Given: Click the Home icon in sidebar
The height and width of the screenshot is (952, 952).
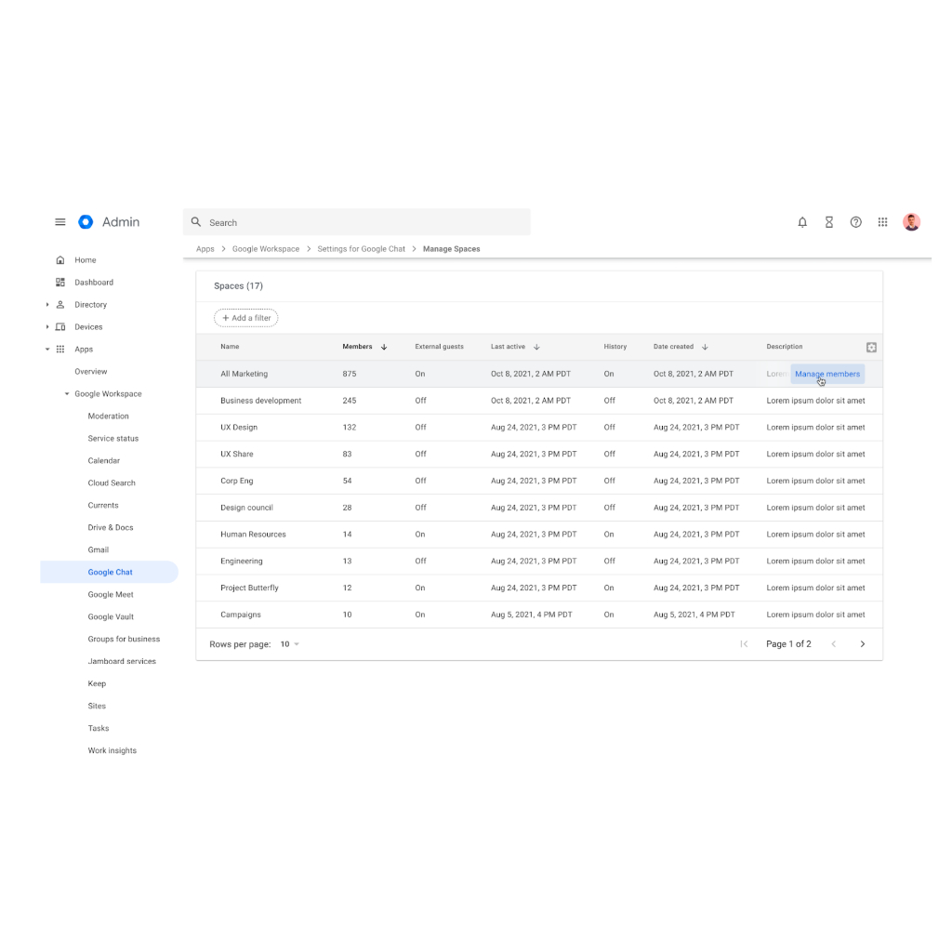Looking at the screenshot, I should click(x=60, y=260).
